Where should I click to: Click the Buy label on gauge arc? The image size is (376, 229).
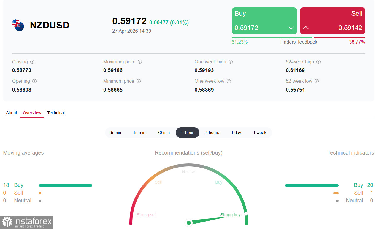tap(219, 182)
